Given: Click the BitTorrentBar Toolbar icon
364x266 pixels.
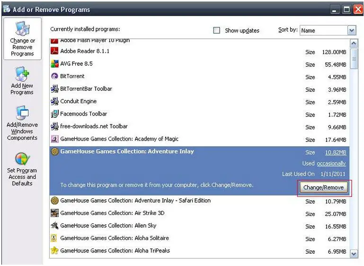Looking at the screenshot, I should coord(54,89).
